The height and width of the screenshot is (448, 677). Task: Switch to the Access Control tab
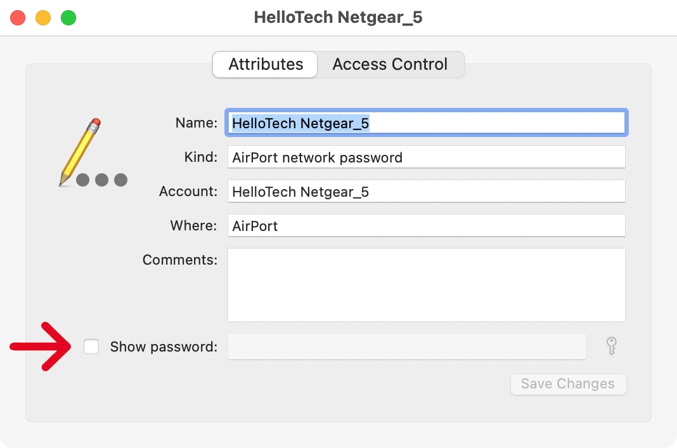pyautogui.click(x=390, y=65)
